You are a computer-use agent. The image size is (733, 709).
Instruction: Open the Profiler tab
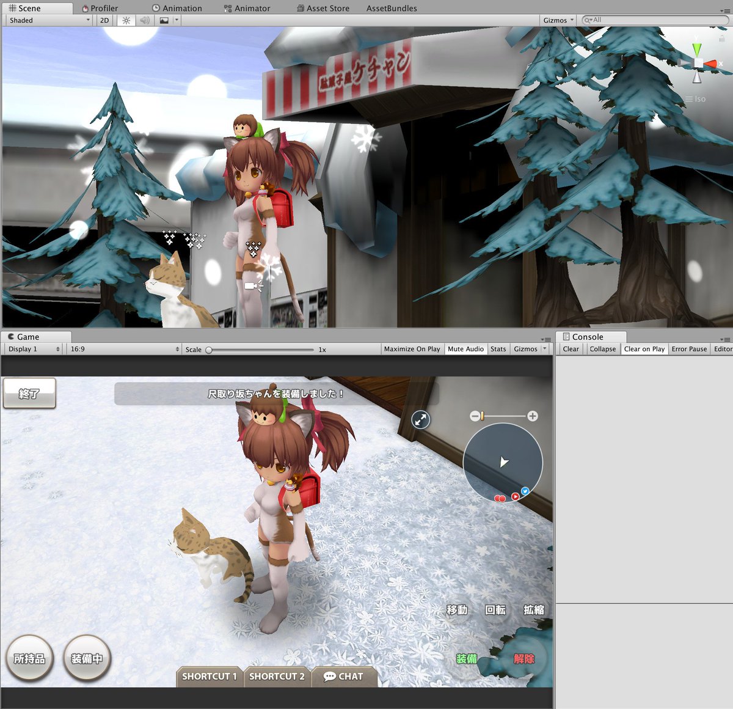100,8
